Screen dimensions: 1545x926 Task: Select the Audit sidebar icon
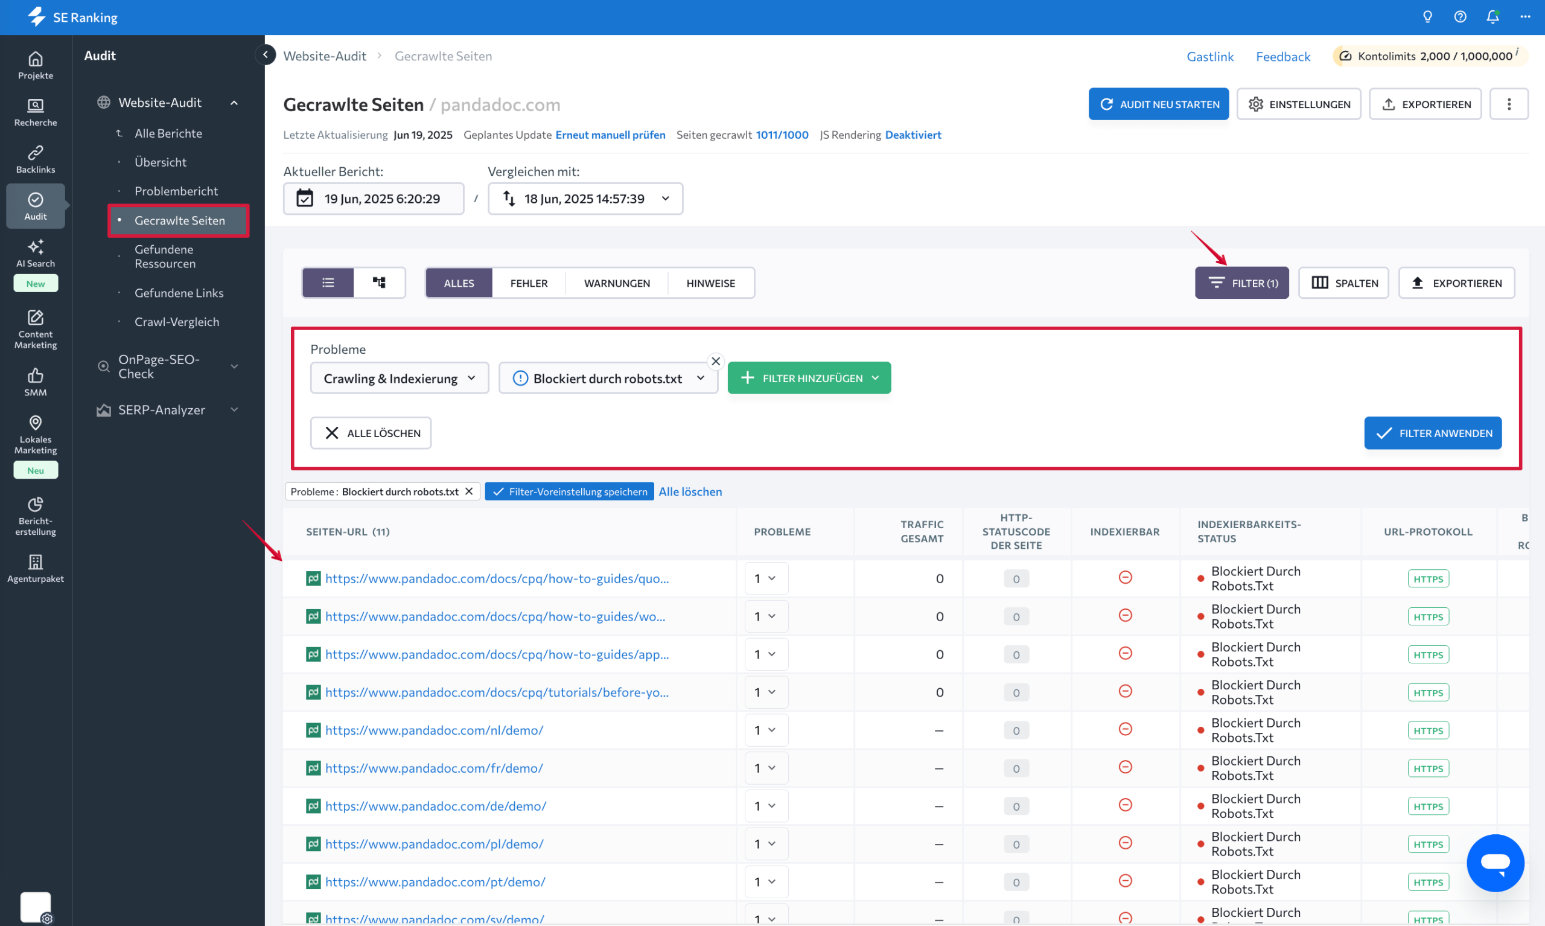coord(36,206)
